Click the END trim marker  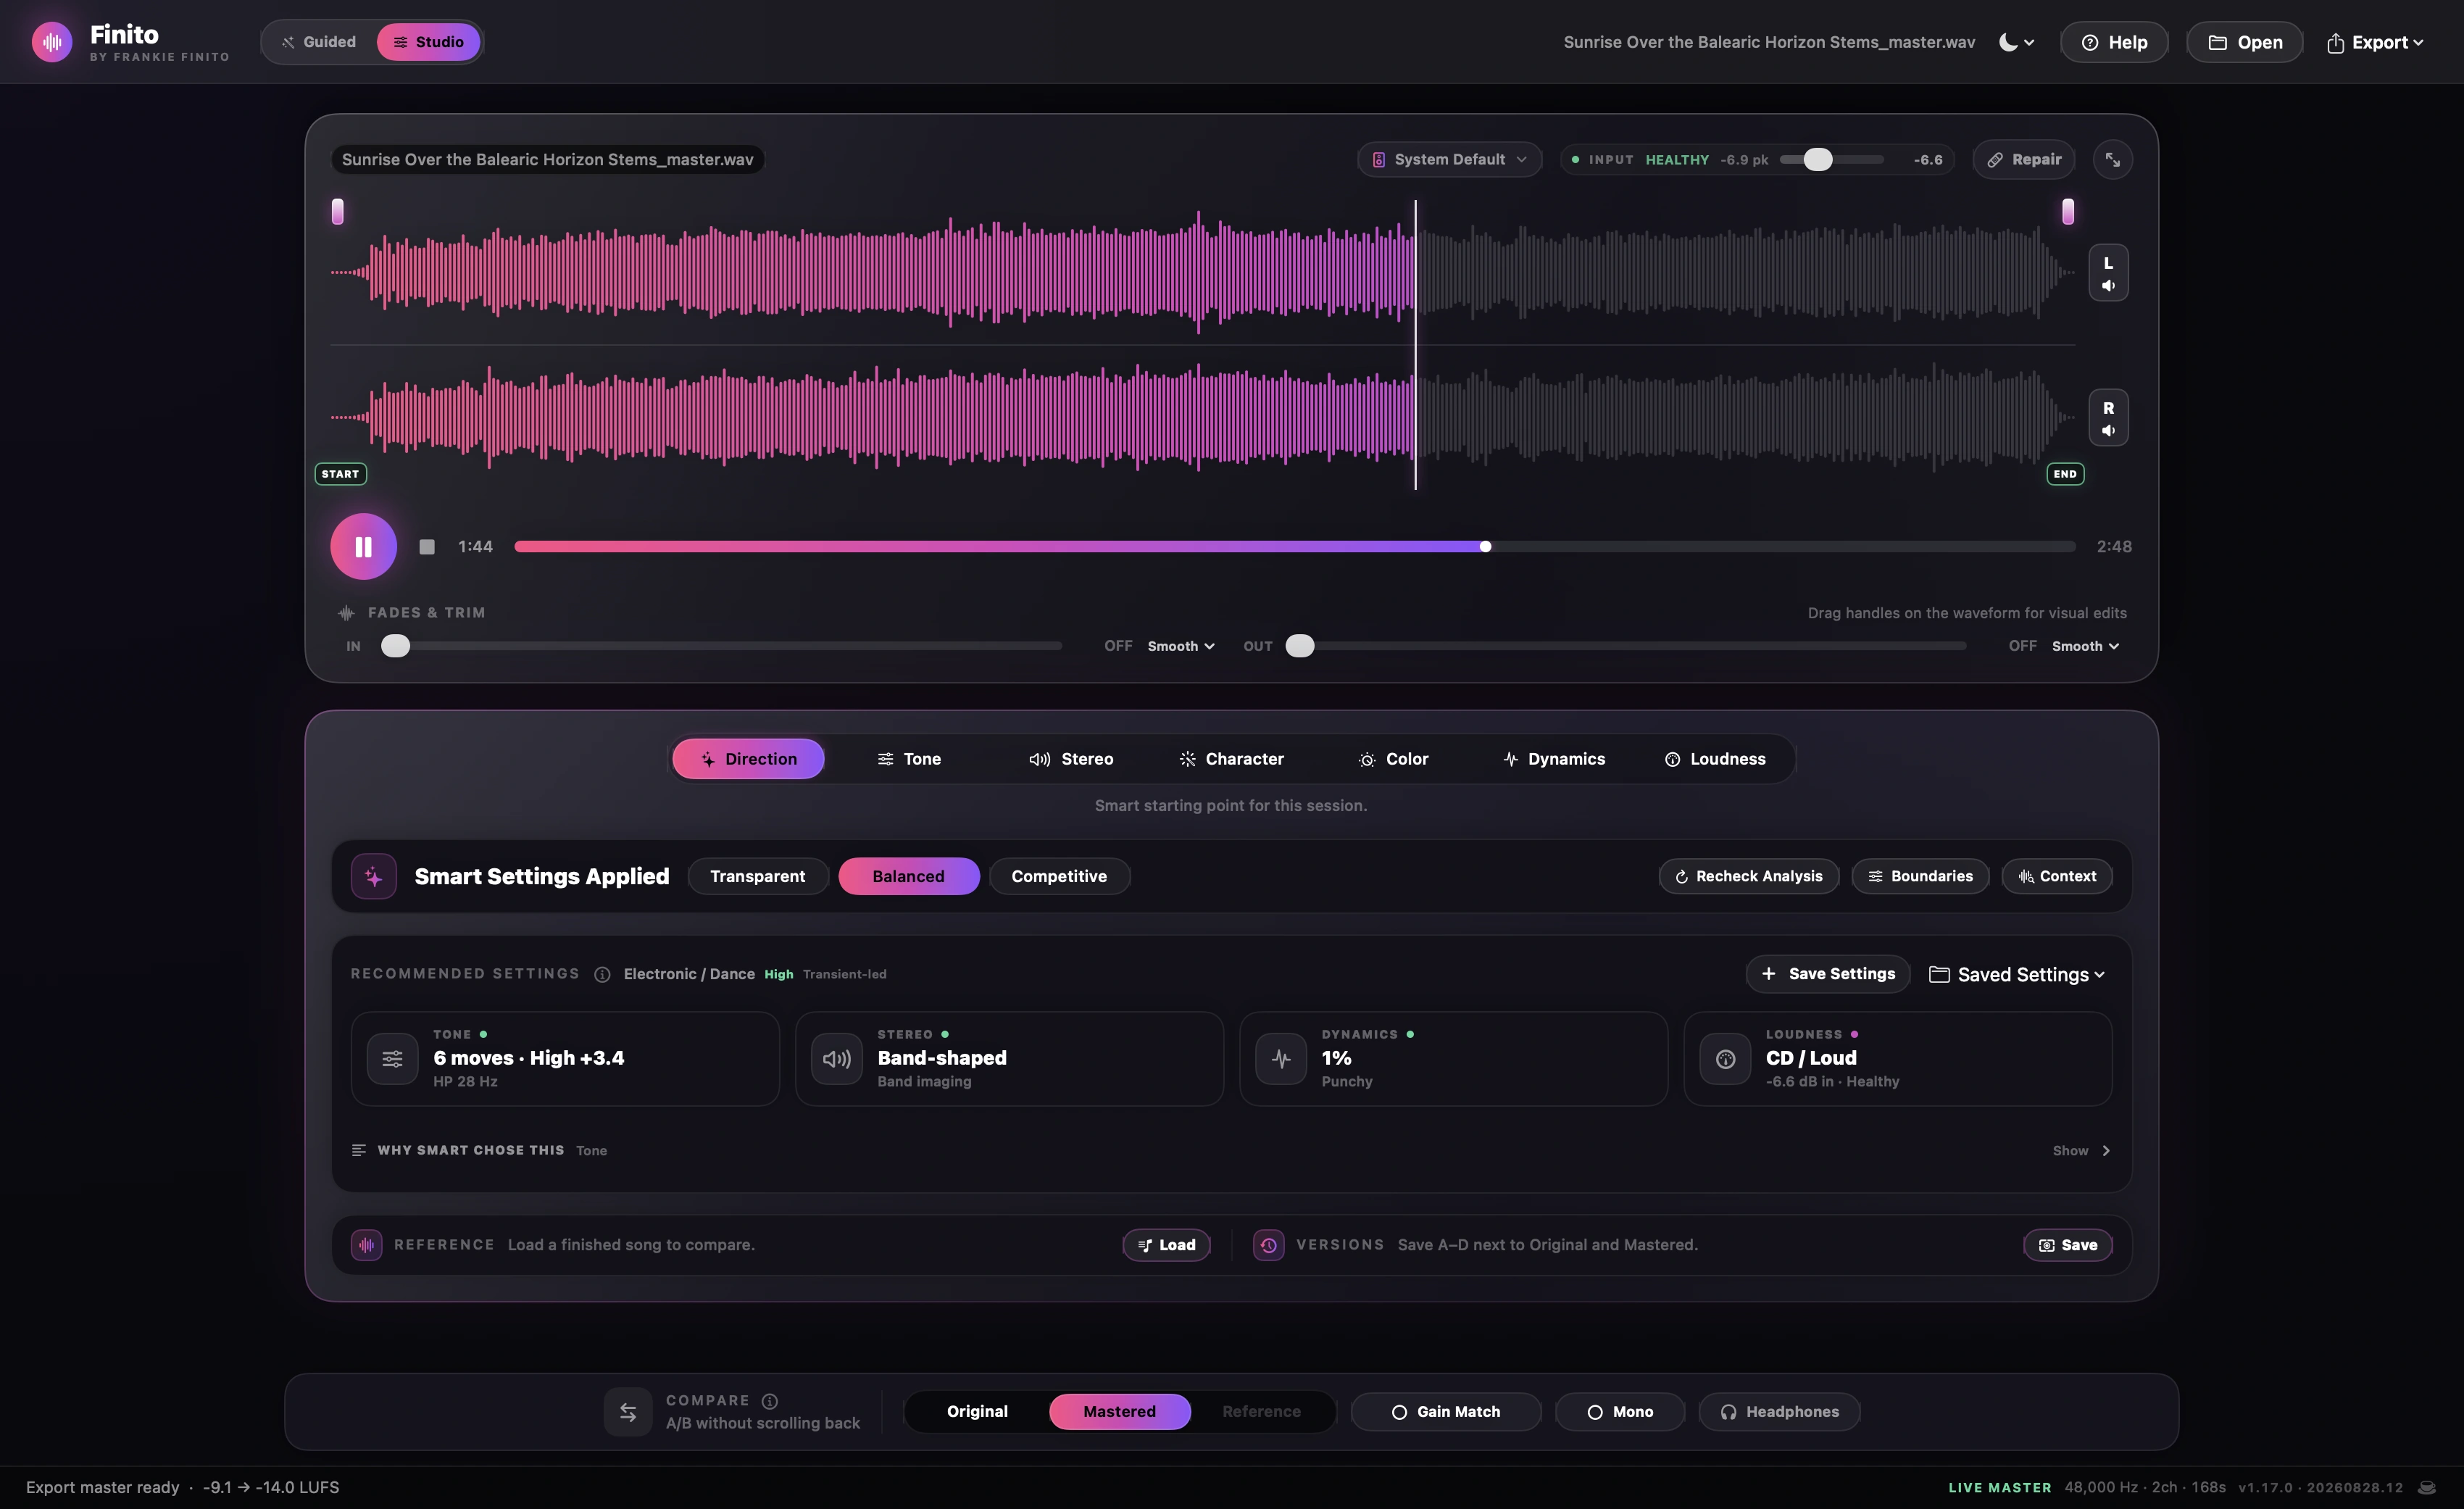tap(2065, 474)
